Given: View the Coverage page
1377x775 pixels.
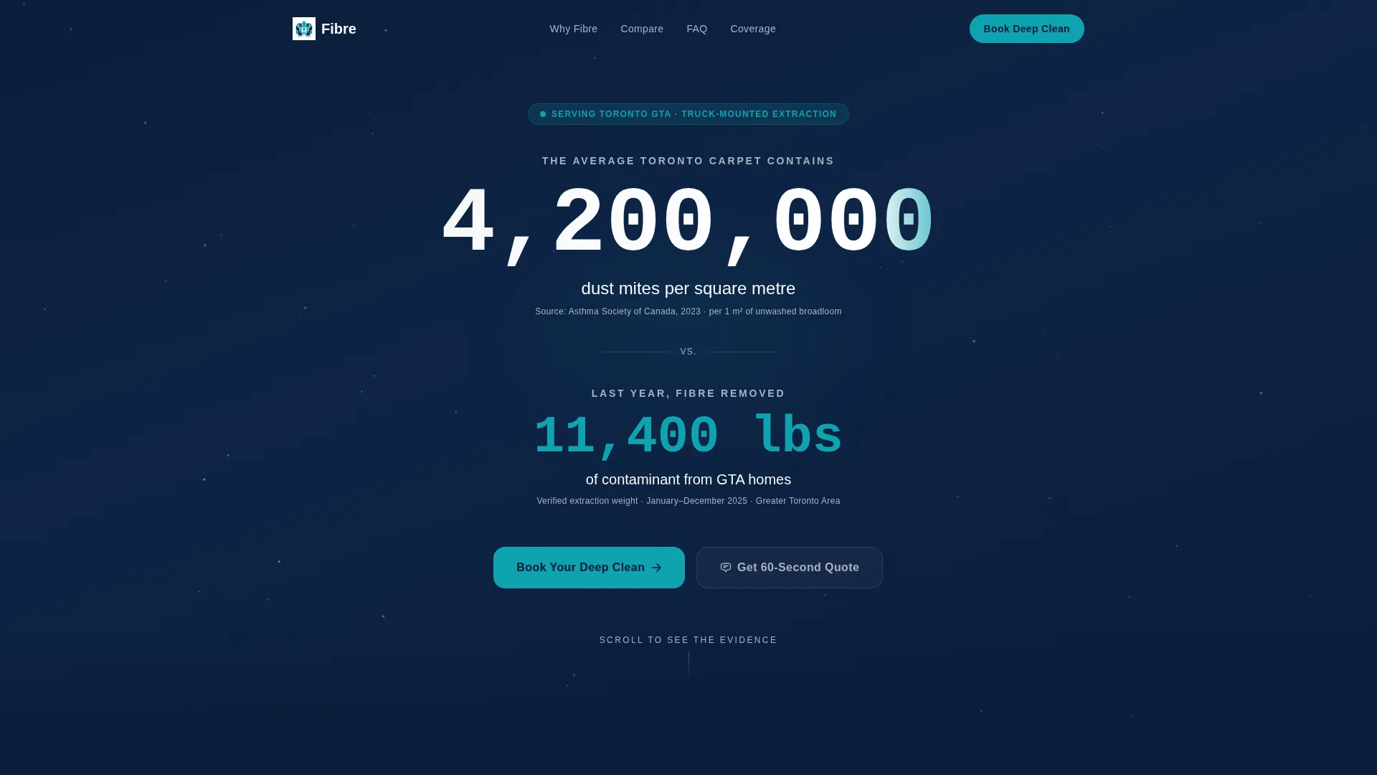Looking at the screenshot, I should pyautogui.click(x=753, y=29).
